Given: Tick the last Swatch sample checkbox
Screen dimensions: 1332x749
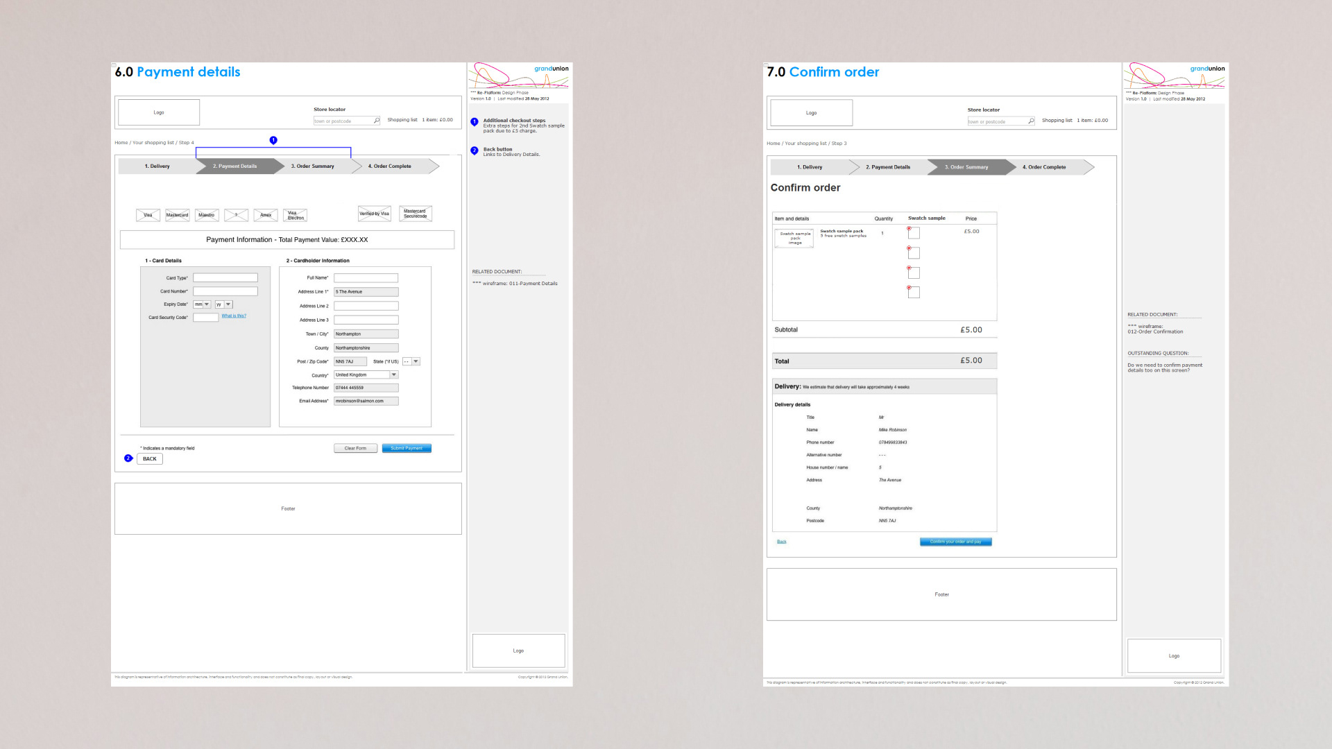Looking at the screenshot, I should pos(914,293).
